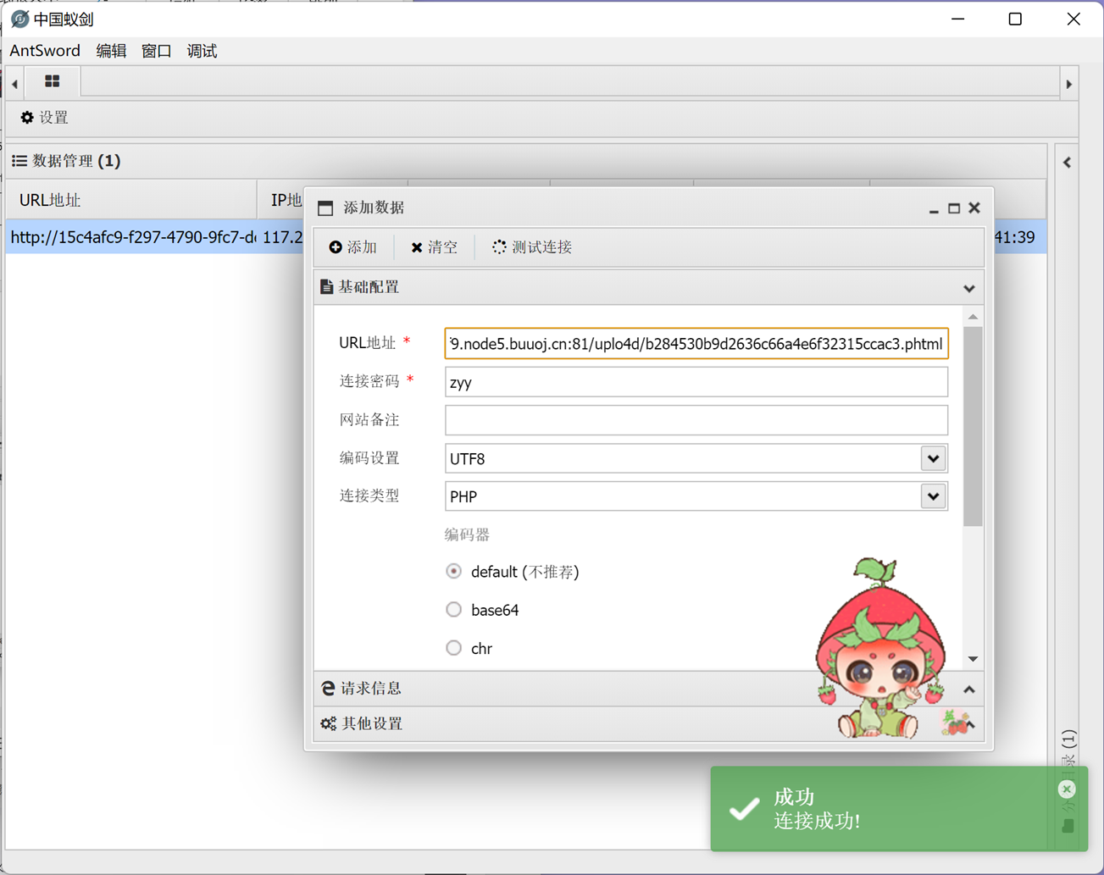Click the gears icon on 其他设置
1104x875 pixels.
[x=329, y=723]
